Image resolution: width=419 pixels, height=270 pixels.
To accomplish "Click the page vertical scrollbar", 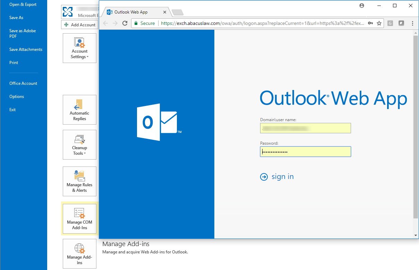I will pyautogui.click(x=416, y=127).
